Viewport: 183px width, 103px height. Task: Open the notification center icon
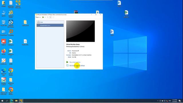180,101
